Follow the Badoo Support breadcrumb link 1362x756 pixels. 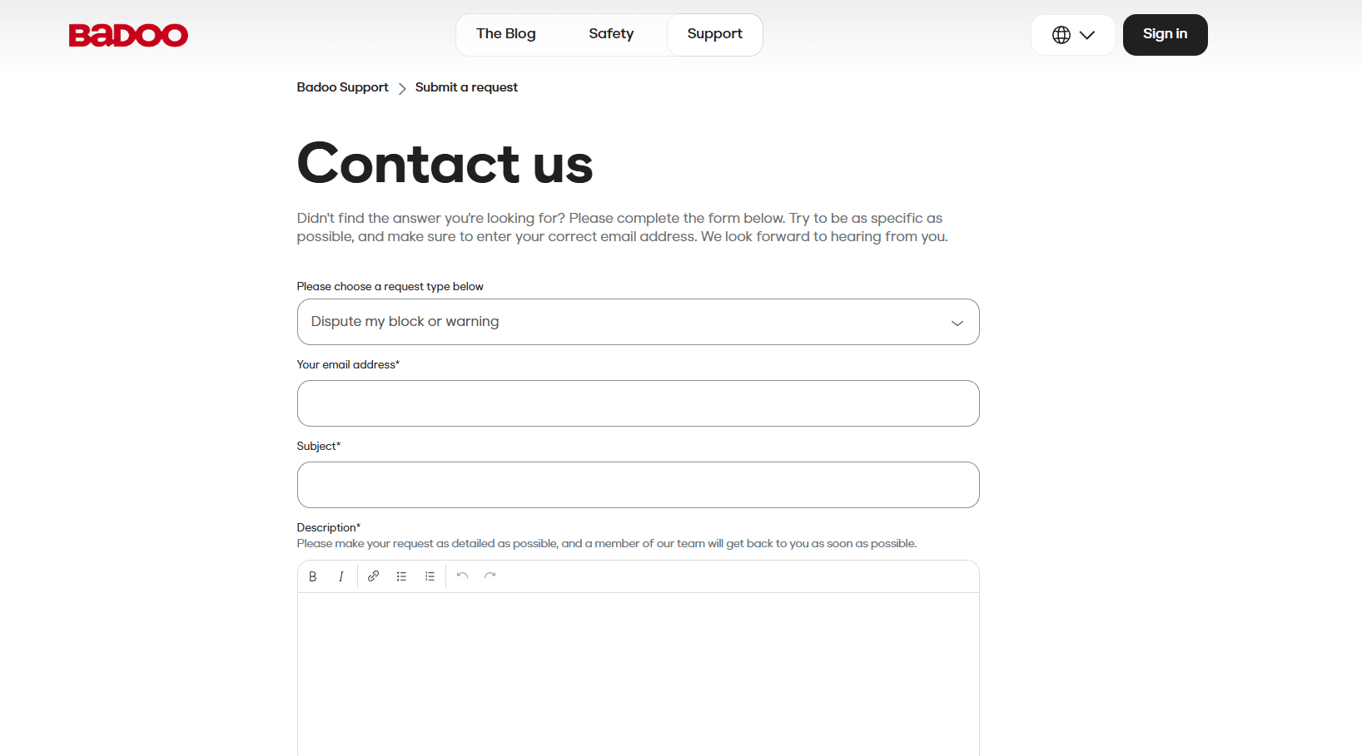[x=342, y=87]
